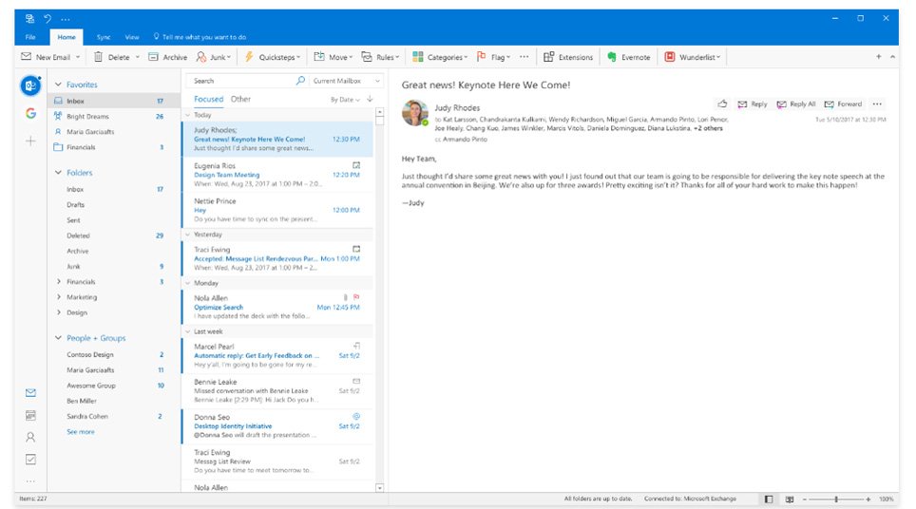Viewport: 916px width, 509px height.
Task: Click the See more link
Action: (80, 431)
